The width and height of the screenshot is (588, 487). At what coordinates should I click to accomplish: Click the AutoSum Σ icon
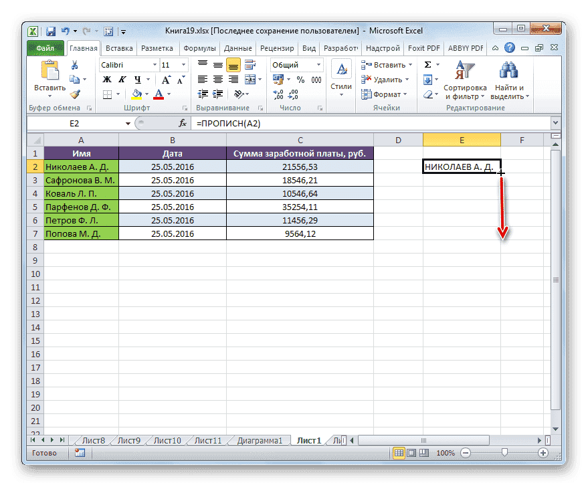click(426, 64)
